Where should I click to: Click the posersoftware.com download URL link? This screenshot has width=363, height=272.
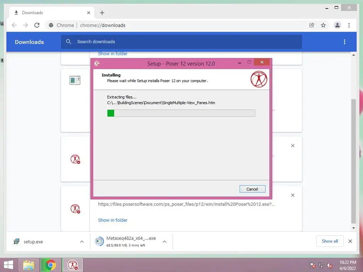[186, 204]
